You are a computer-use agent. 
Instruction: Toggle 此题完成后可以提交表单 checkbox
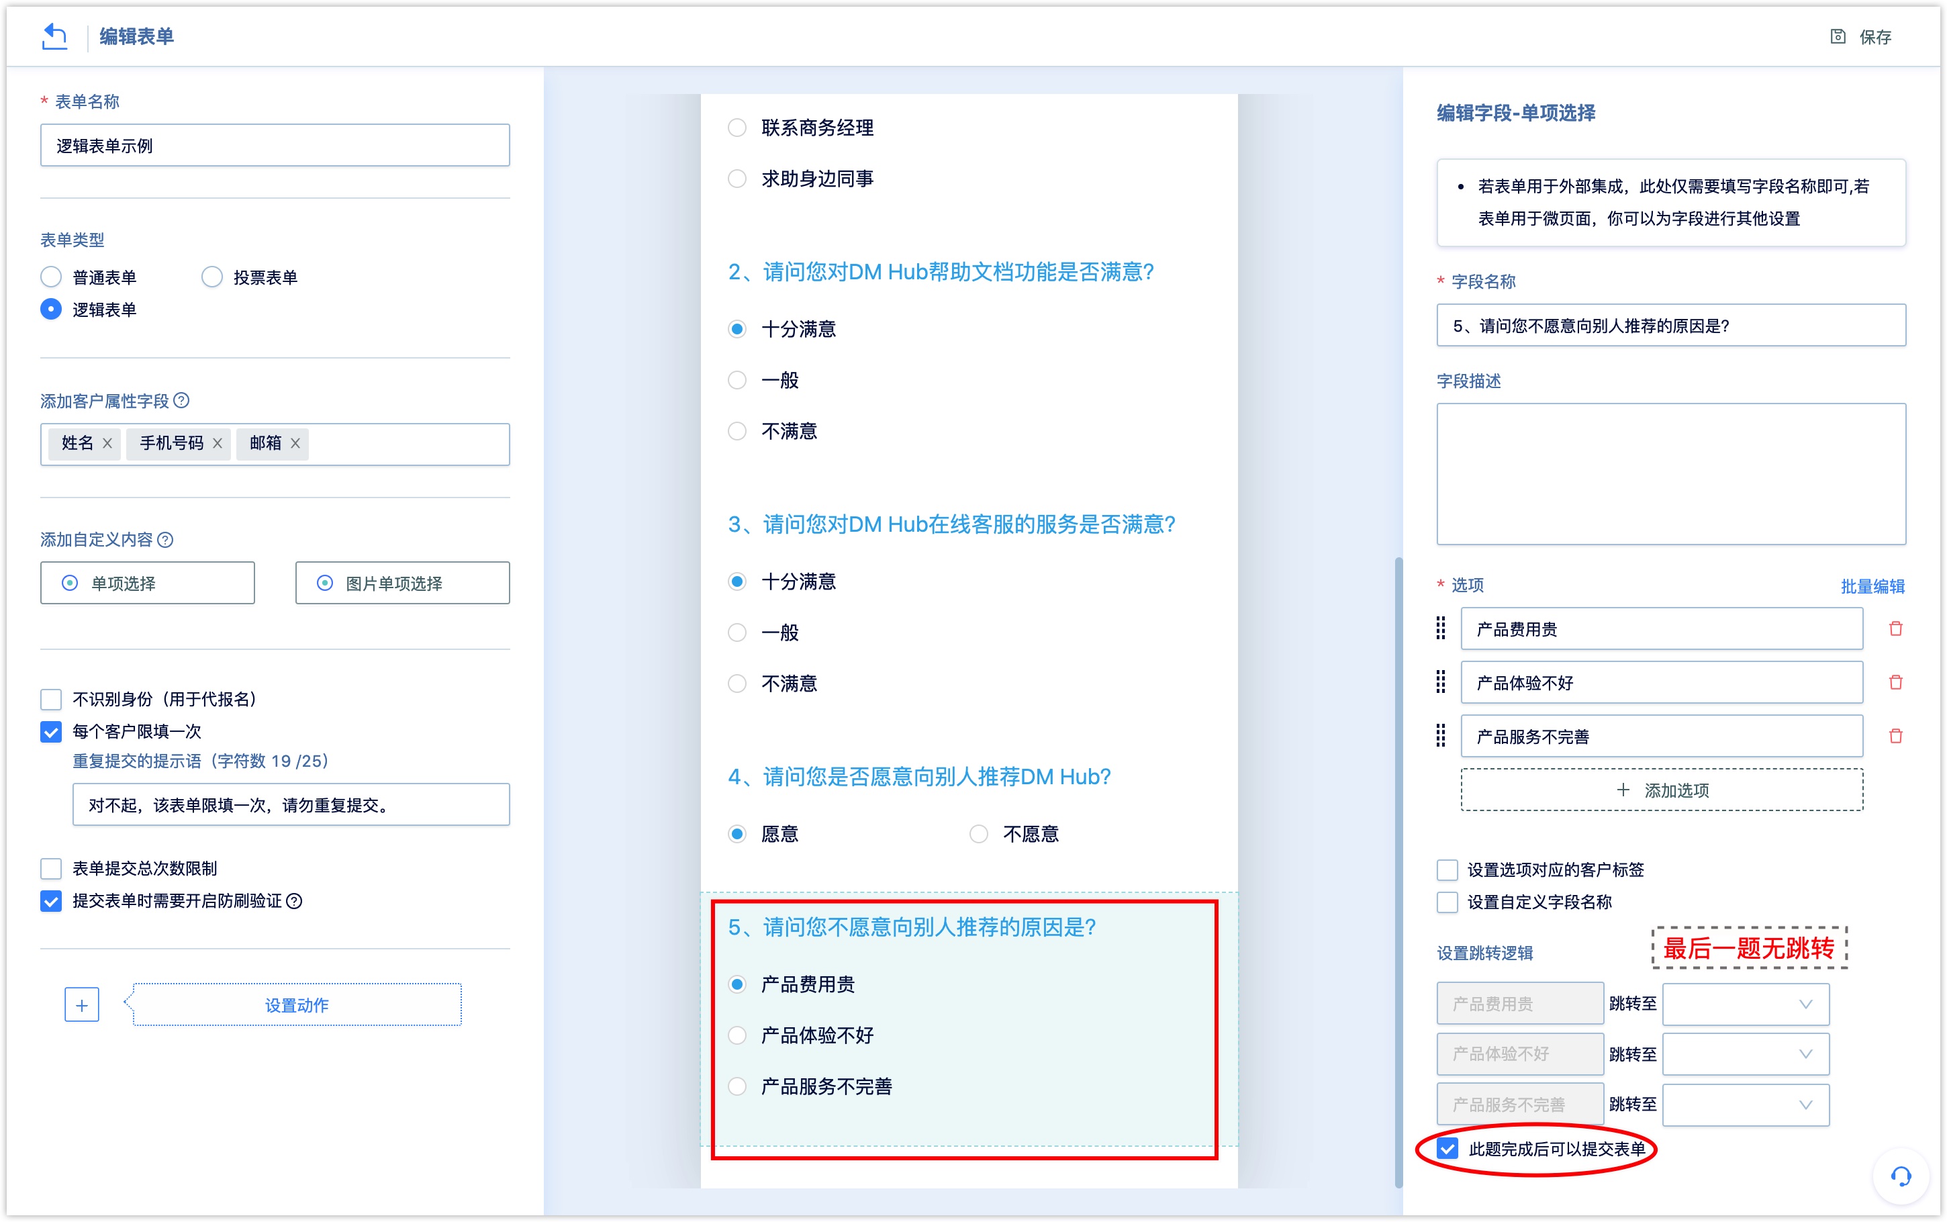1447,1149
